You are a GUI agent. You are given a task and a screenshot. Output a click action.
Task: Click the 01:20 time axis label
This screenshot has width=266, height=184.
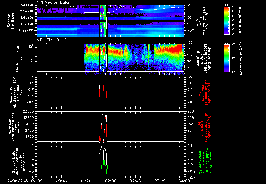point(86,181)
